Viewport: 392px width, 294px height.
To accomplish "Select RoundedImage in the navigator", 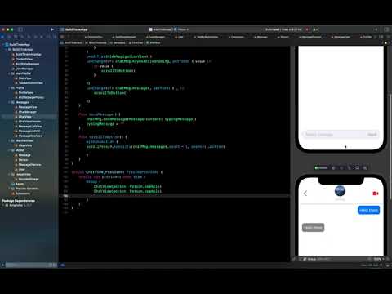I will click(29, 179).
